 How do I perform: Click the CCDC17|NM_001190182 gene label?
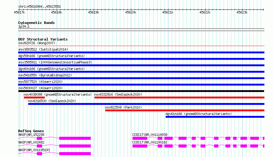150,142
